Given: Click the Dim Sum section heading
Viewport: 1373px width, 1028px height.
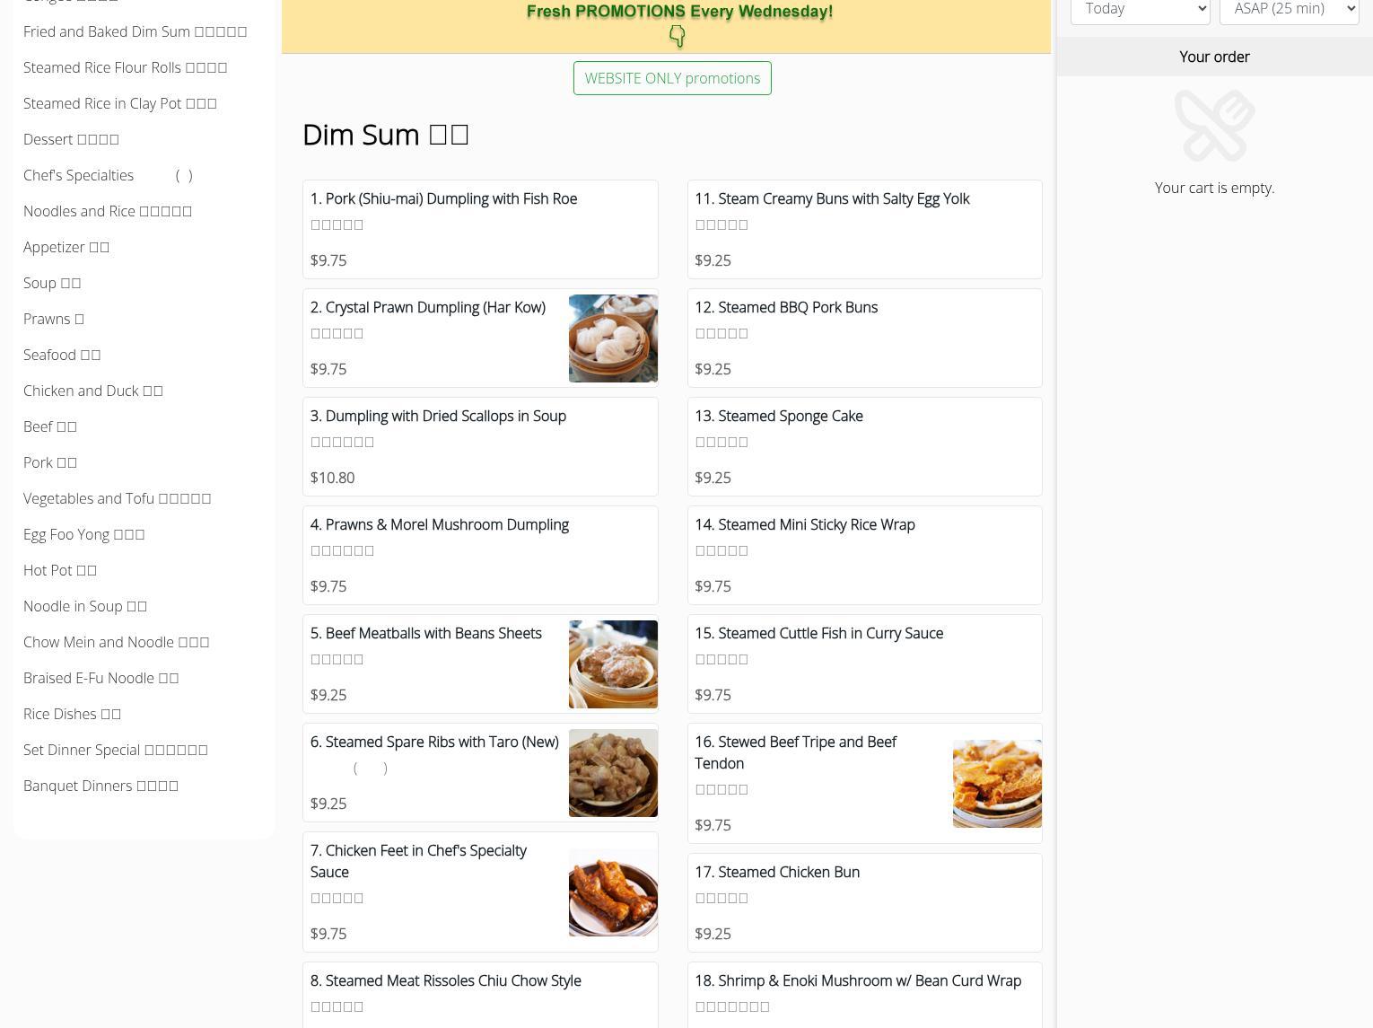Looking at the screenshot, I should [x=386, y=135].
